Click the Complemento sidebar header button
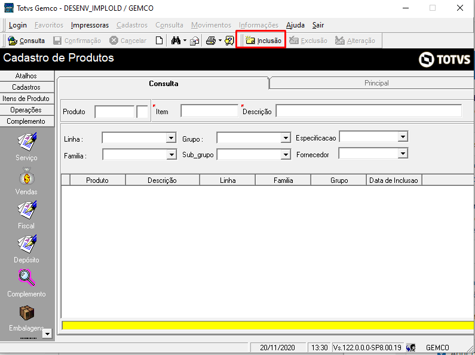Image resolution: width=475 pixels, height=355 pixels. [x=27, y=121]
